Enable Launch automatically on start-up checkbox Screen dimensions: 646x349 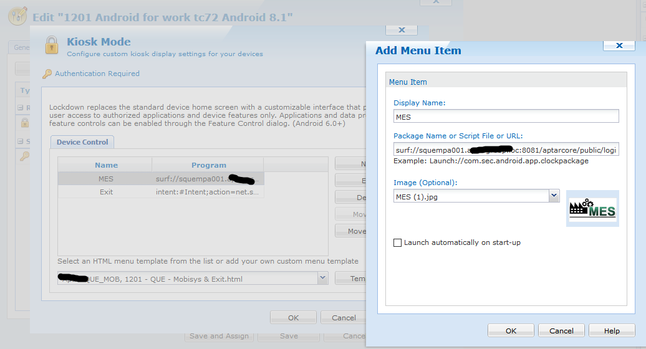(398, 242)
